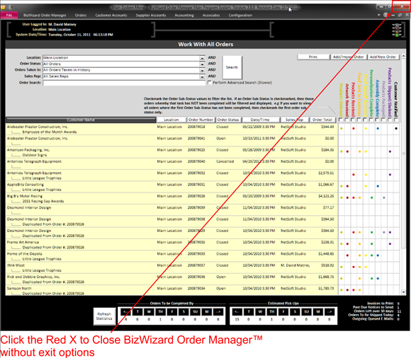Select SU under Orders To be Completed By
Screen dimensions: 411x358
coord(196,312)
